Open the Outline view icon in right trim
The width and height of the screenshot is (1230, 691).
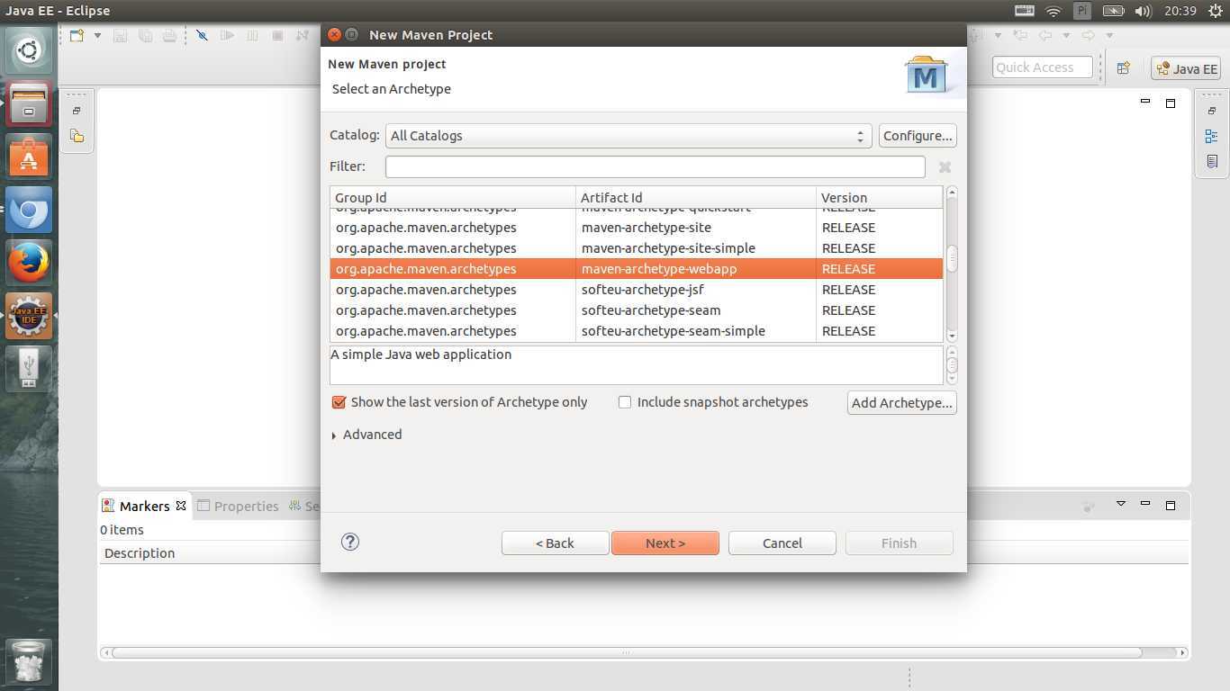(1212, 137)
